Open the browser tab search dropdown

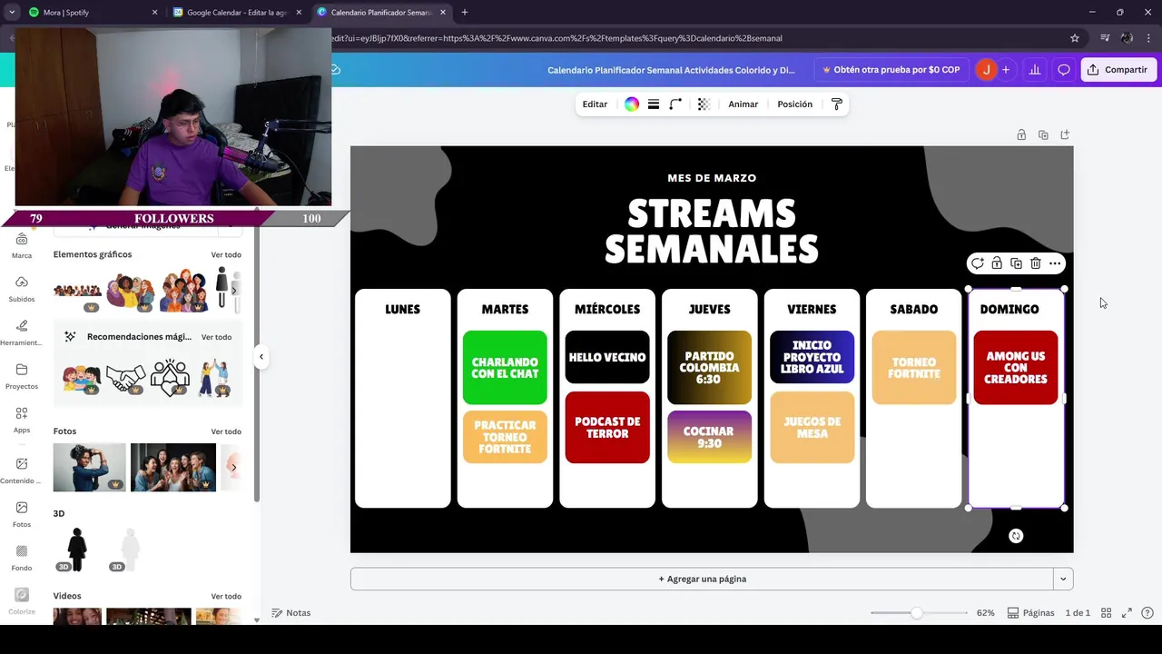[x=12, y=13]
